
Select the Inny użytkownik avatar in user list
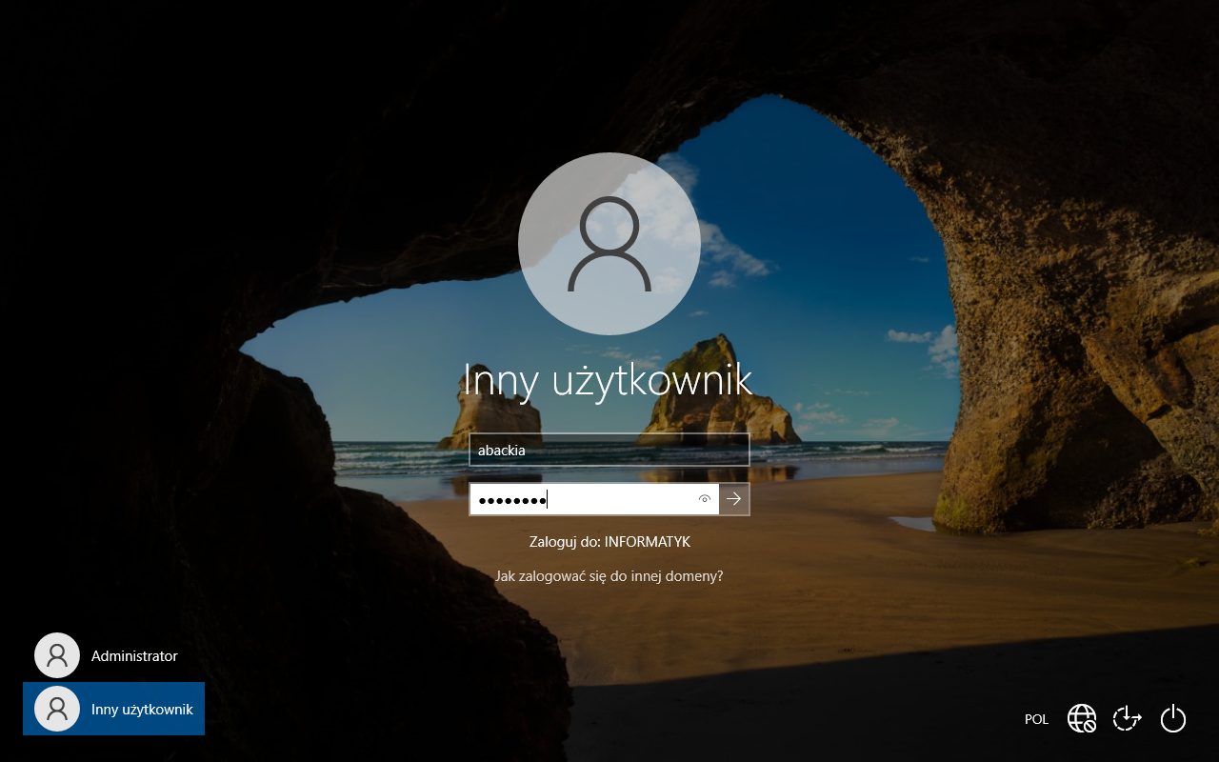[x=57, y=709]
